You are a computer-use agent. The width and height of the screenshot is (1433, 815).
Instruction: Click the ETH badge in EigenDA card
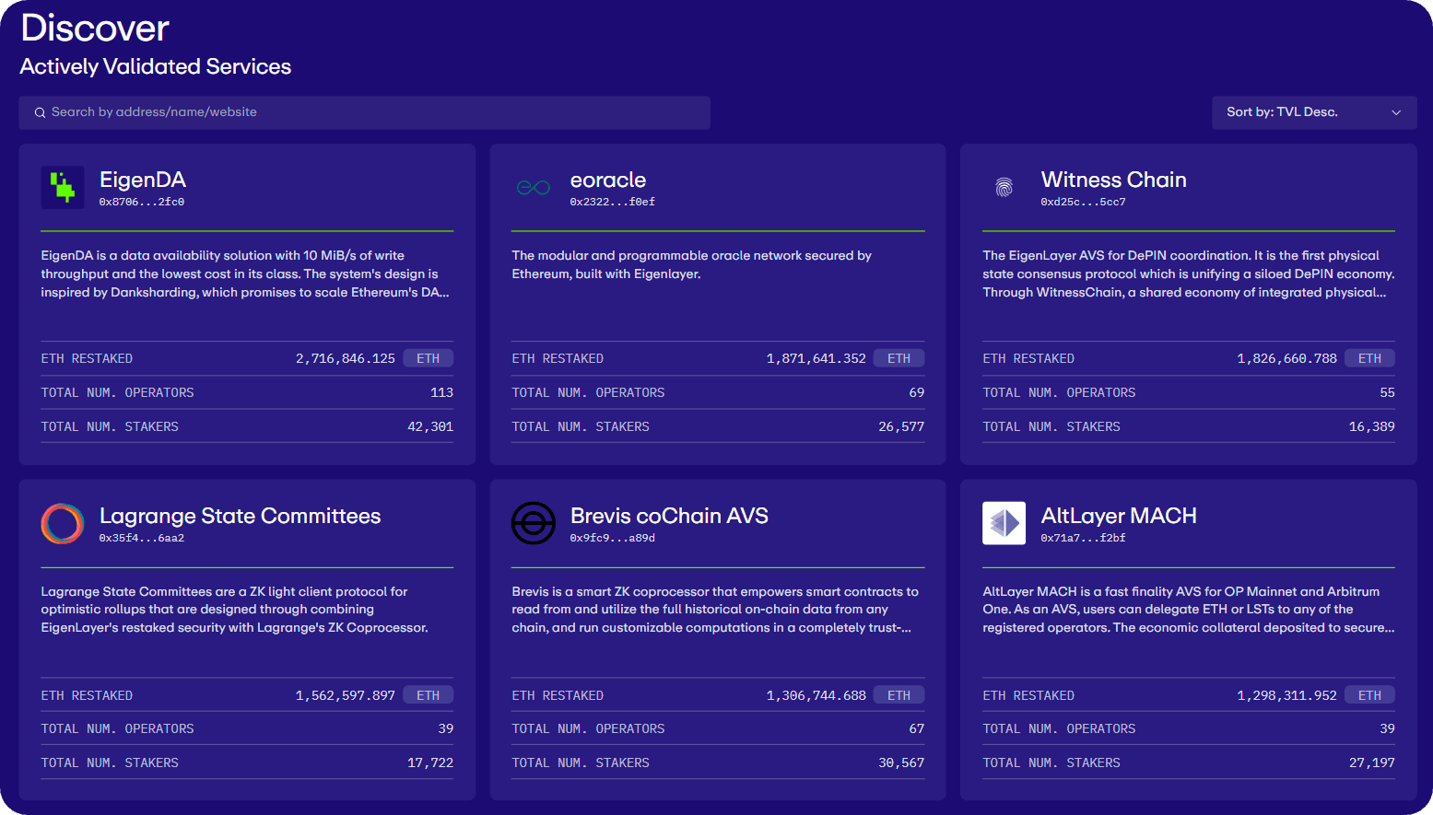pos(429,358)
